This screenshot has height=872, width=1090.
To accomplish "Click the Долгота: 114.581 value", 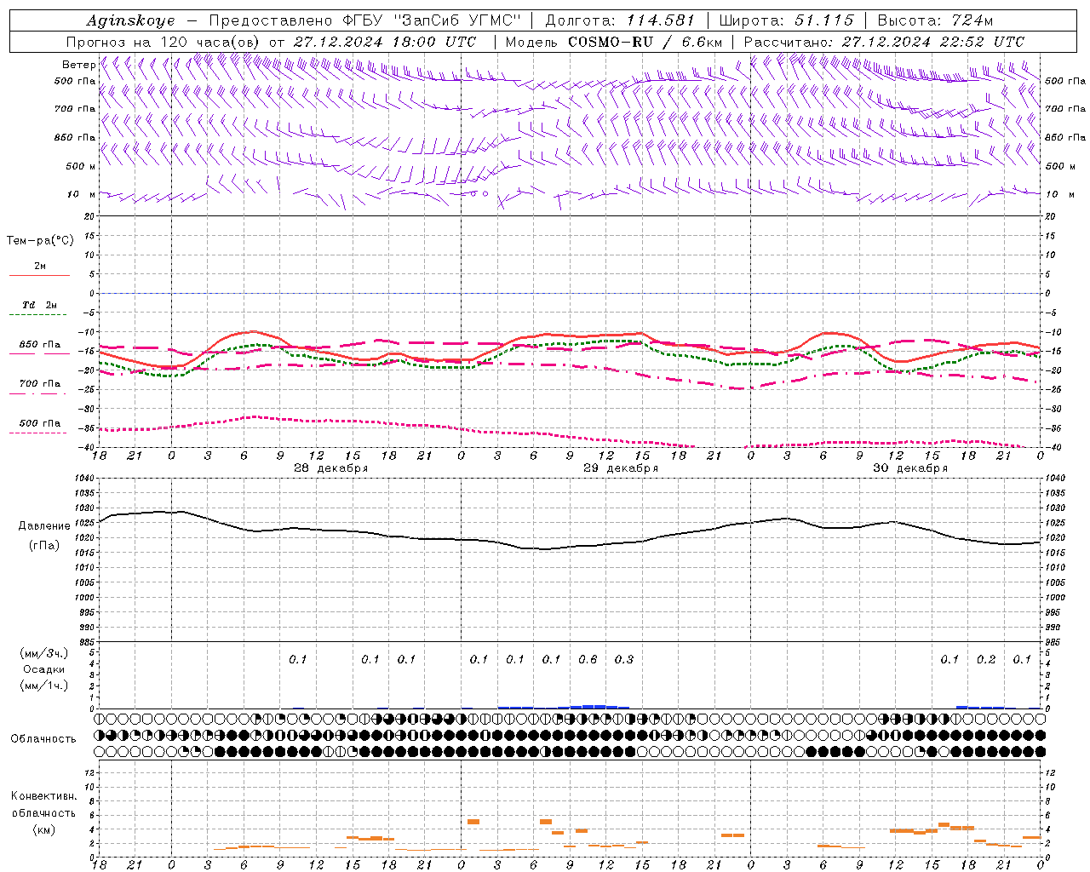I will pos(620,20).
